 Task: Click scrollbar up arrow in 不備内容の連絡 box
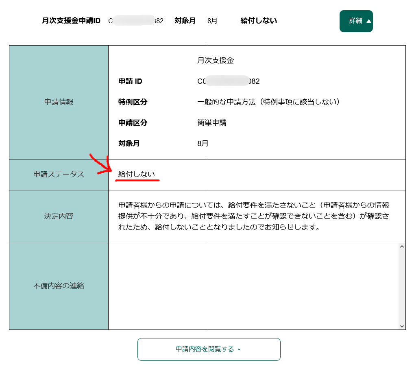tap(402, 247)
